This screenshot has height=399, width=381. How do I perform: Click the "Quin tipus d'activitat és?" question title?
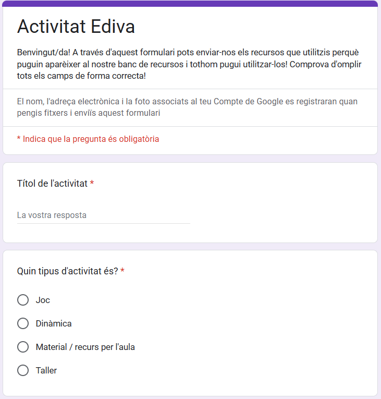point(67,271)
